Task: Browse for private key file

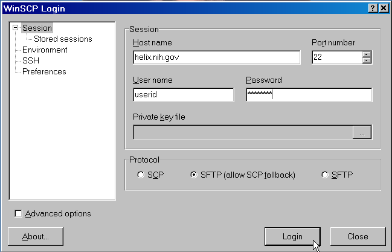Action: point(362,132)
